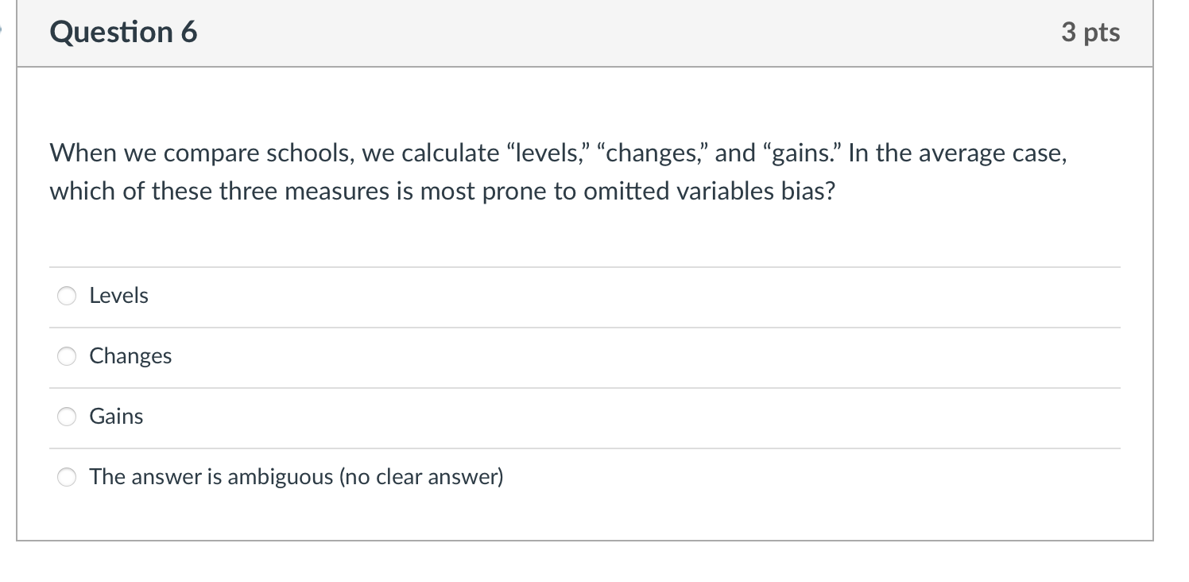The width and height of the screenshot is (1189, 582).
Task: Select the "Changes" radio button
Action: [67, 356]
